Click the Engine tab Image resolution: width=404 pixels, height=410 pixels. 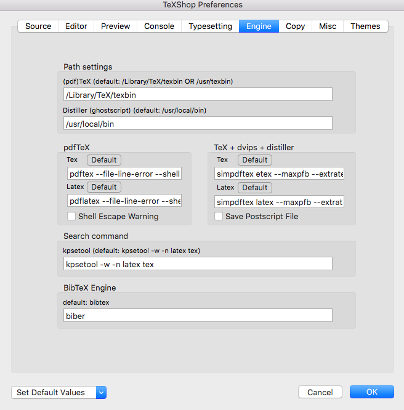[259, 26]
